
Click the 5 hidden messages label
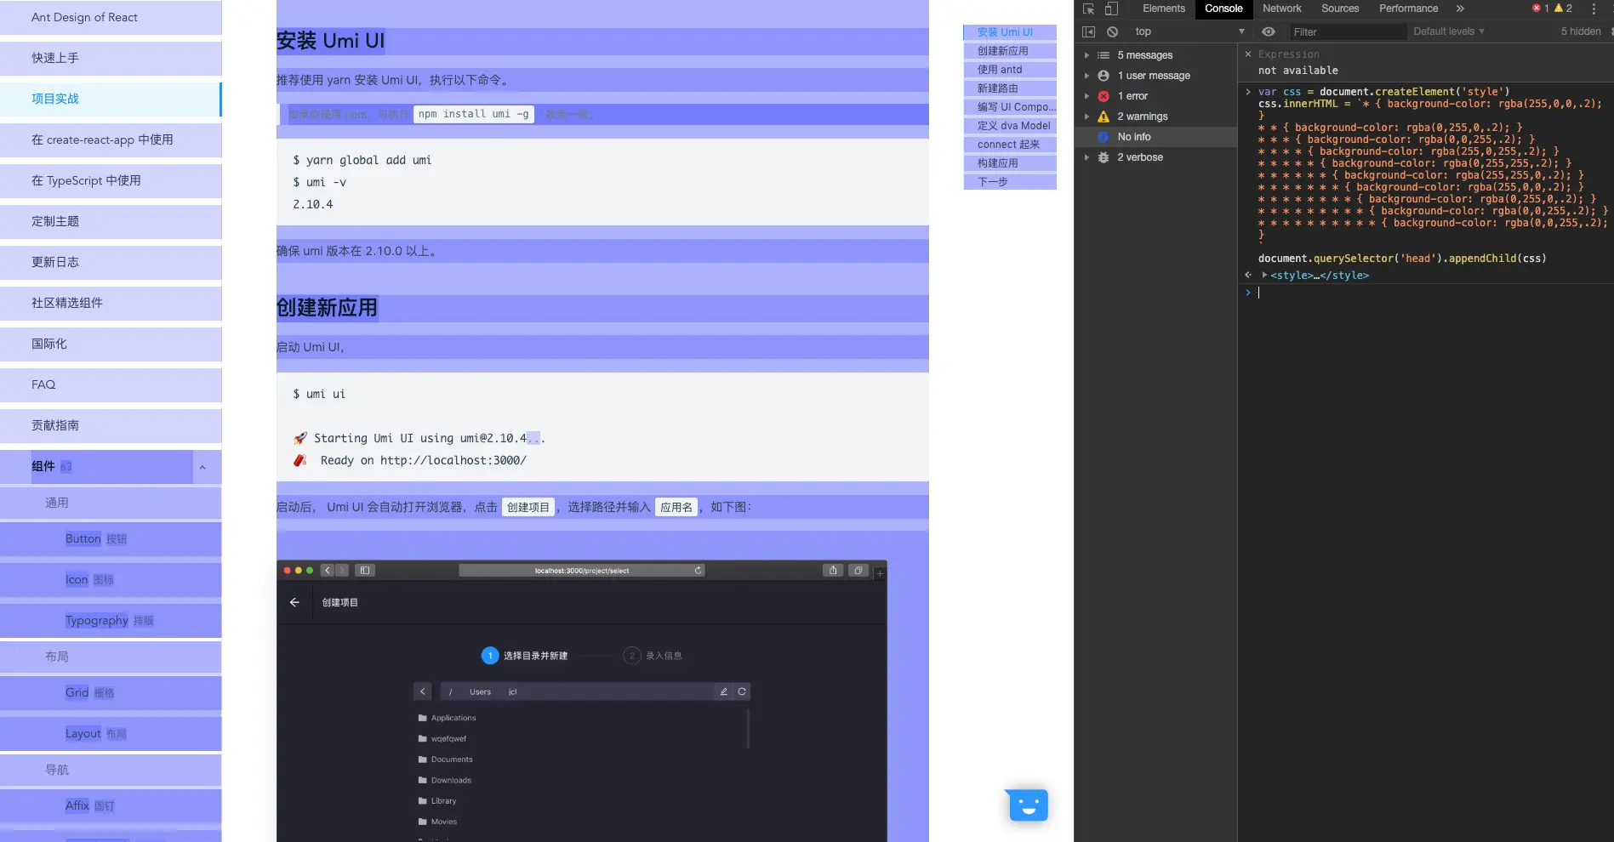pyautogui.click(x=1581, y=31)
